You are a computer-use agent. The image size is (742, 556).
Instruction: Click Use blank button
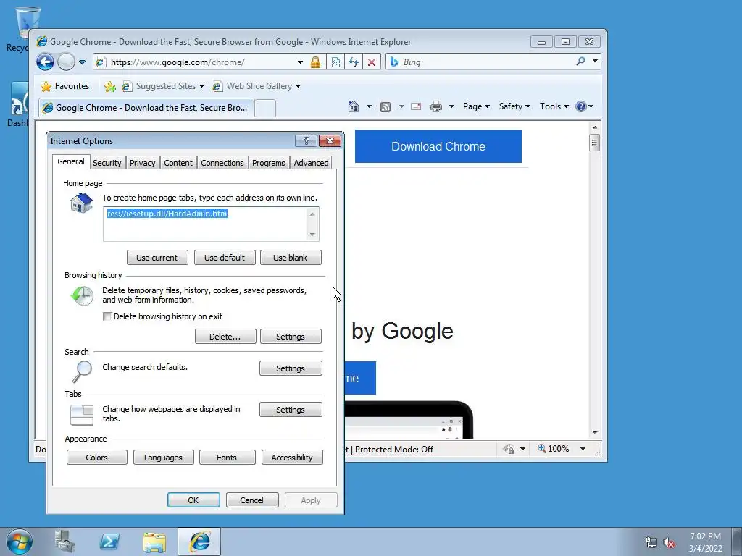point(291,258)
